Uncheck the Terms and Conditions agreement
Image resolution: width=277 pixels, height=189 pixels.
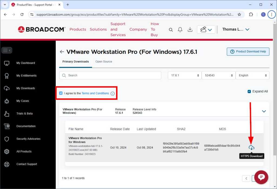[61, 93]
